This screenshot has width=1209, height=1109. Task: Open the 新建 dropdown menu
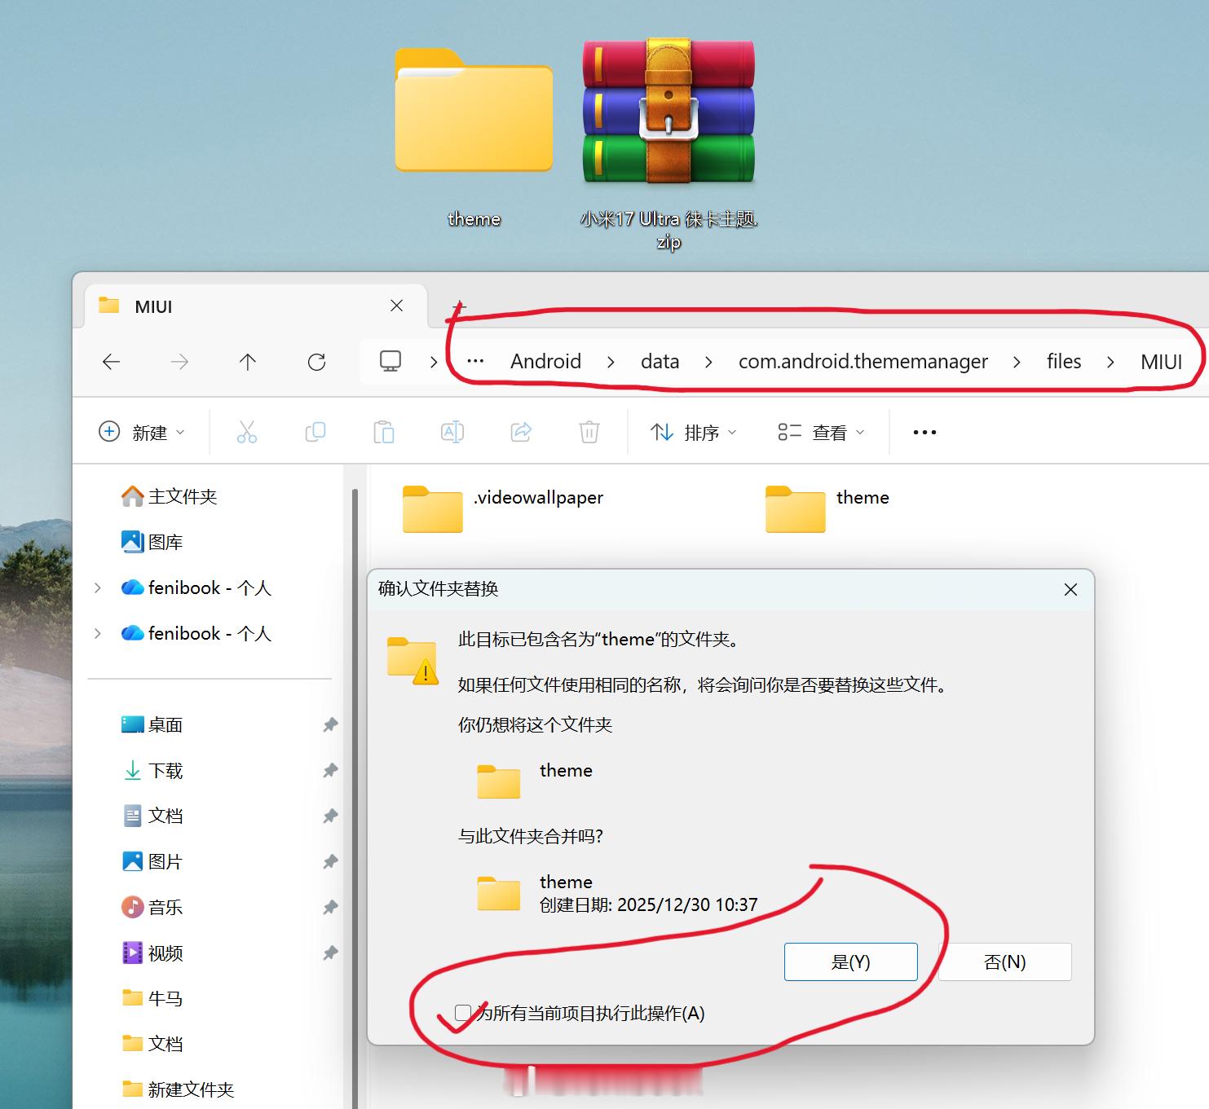pyautogui.click(x=142, y=432)
